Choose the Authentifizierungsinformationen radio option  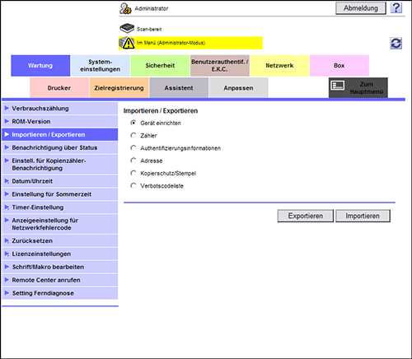133,148
